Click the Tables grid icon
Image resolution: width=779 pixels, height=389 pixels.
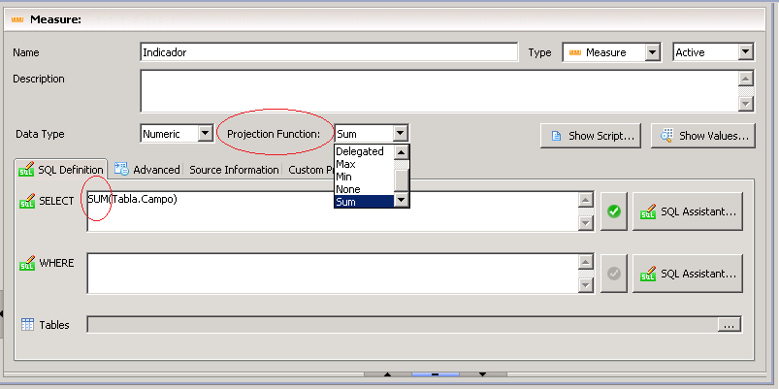(x=28, y=325)
